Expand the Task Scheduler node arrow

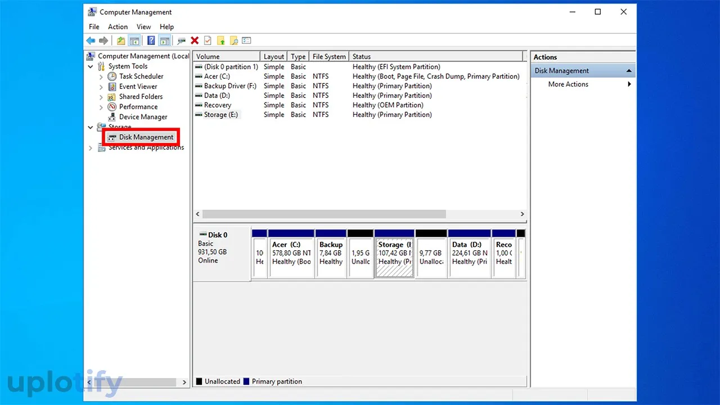(101, 76)
